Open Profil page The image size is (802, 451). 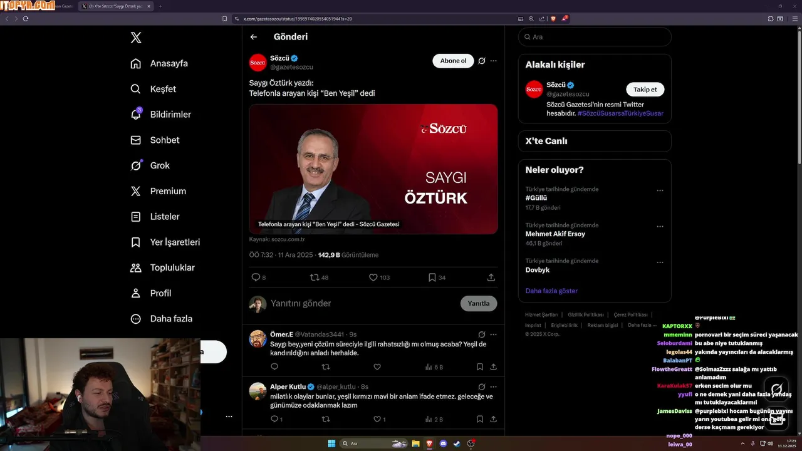point(150,293)
